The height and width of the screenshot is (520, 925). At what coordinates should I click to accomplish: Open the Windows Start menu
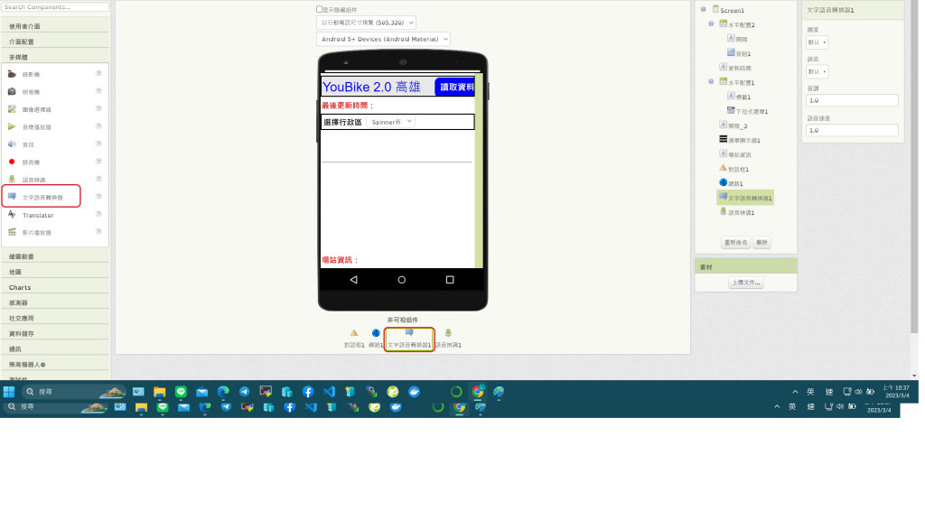9,392
